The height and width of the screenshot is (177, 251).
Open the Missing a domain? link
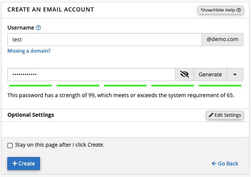pos(29,51)
